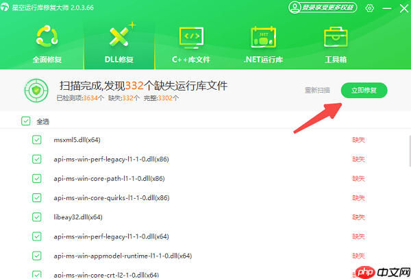
Task: Click the 完整:3302个 summary text
Action: [x=161, y=98]
